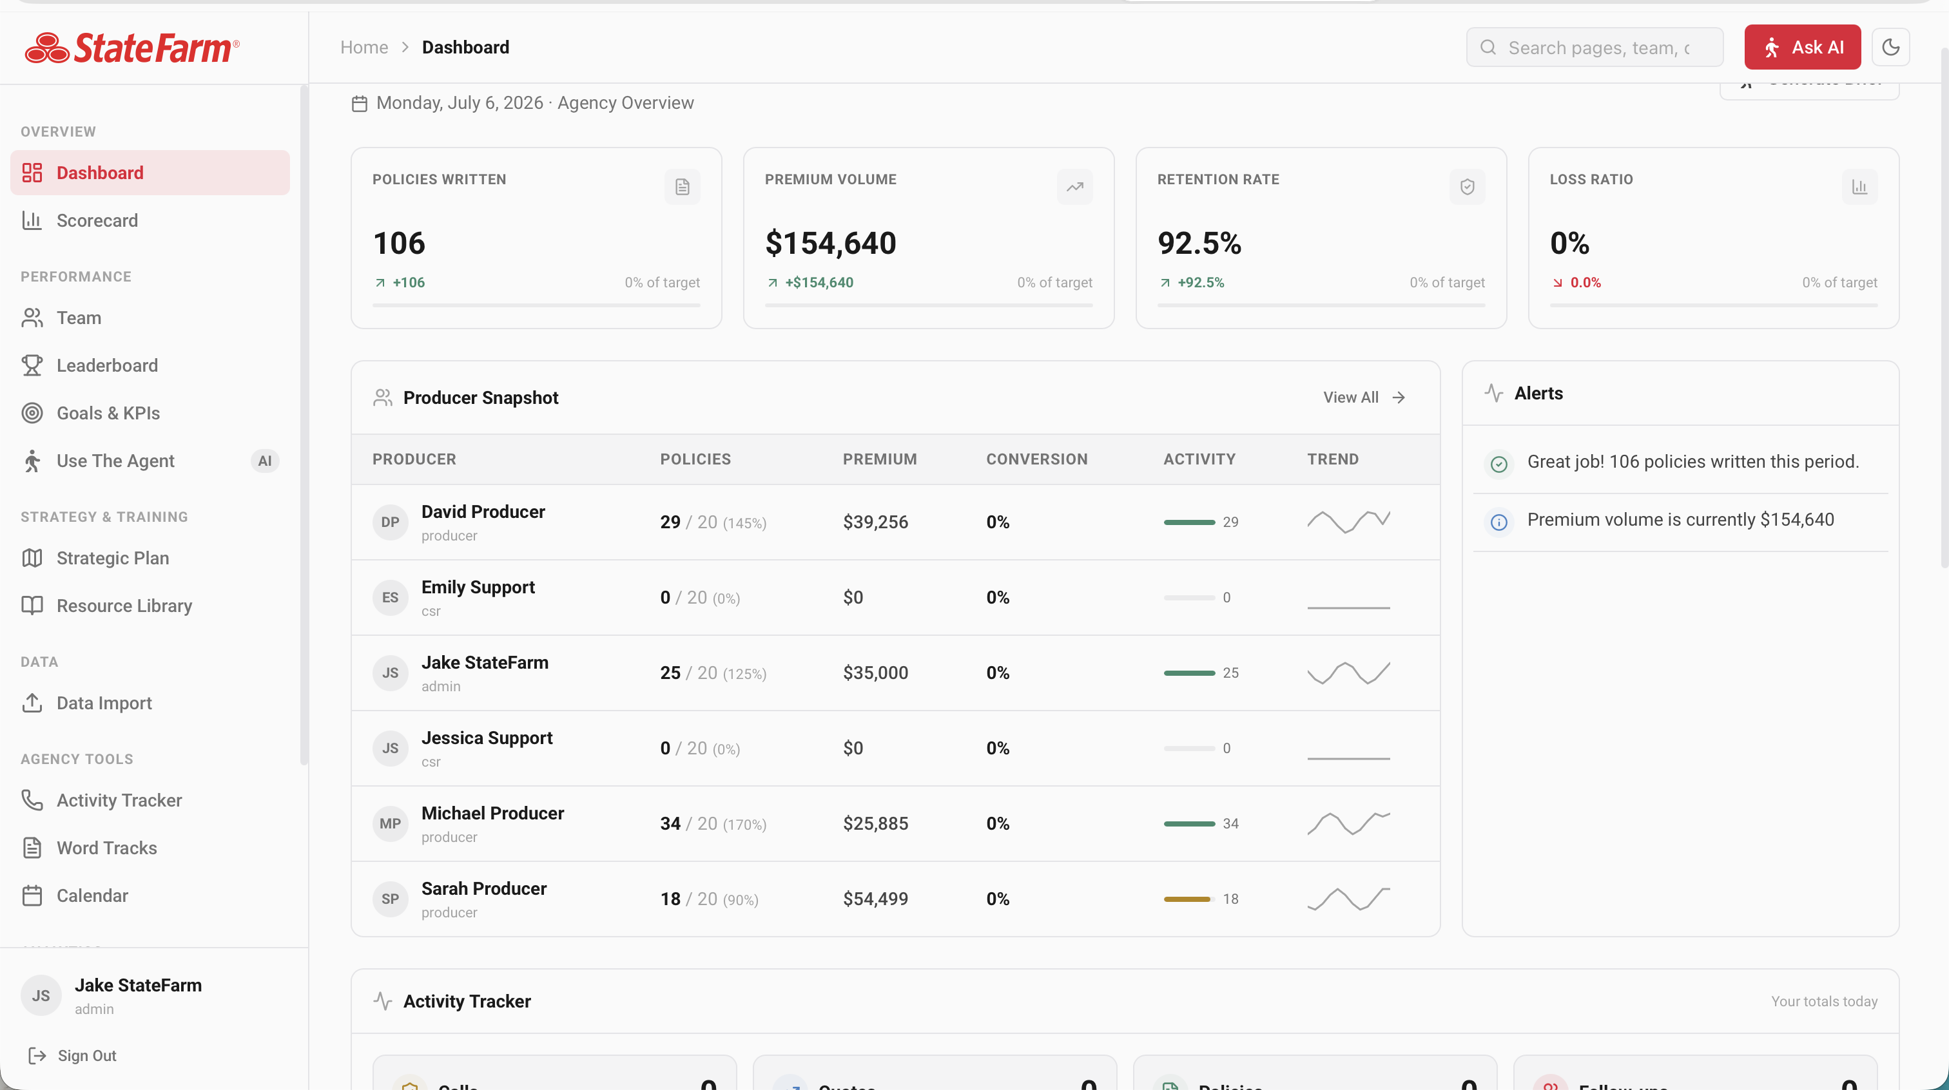This screenshot has width=1949, height=1090.
Task: Click the Team people icon
Action: tap(32, 318)
